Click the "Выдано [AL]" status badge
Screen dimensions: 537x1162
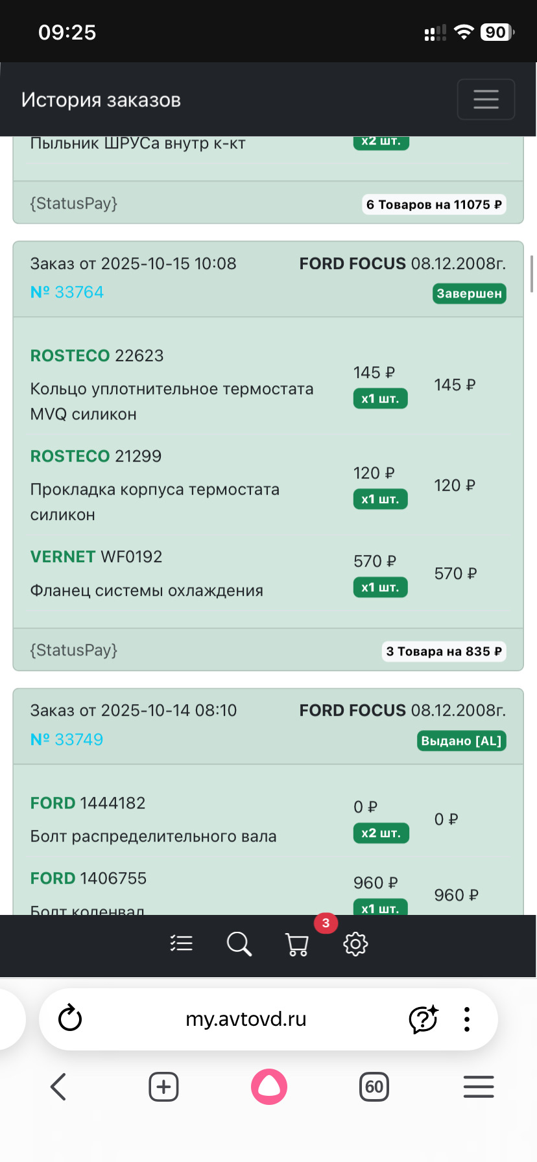point(461,741)
